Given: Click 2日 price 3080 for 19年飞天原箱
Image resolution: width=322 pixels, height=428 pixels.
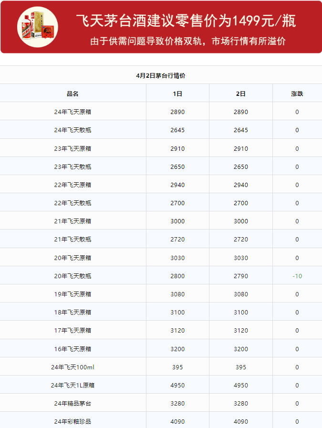Looking at the screenshot, I should pyautogui.click(x=241, y=294).
